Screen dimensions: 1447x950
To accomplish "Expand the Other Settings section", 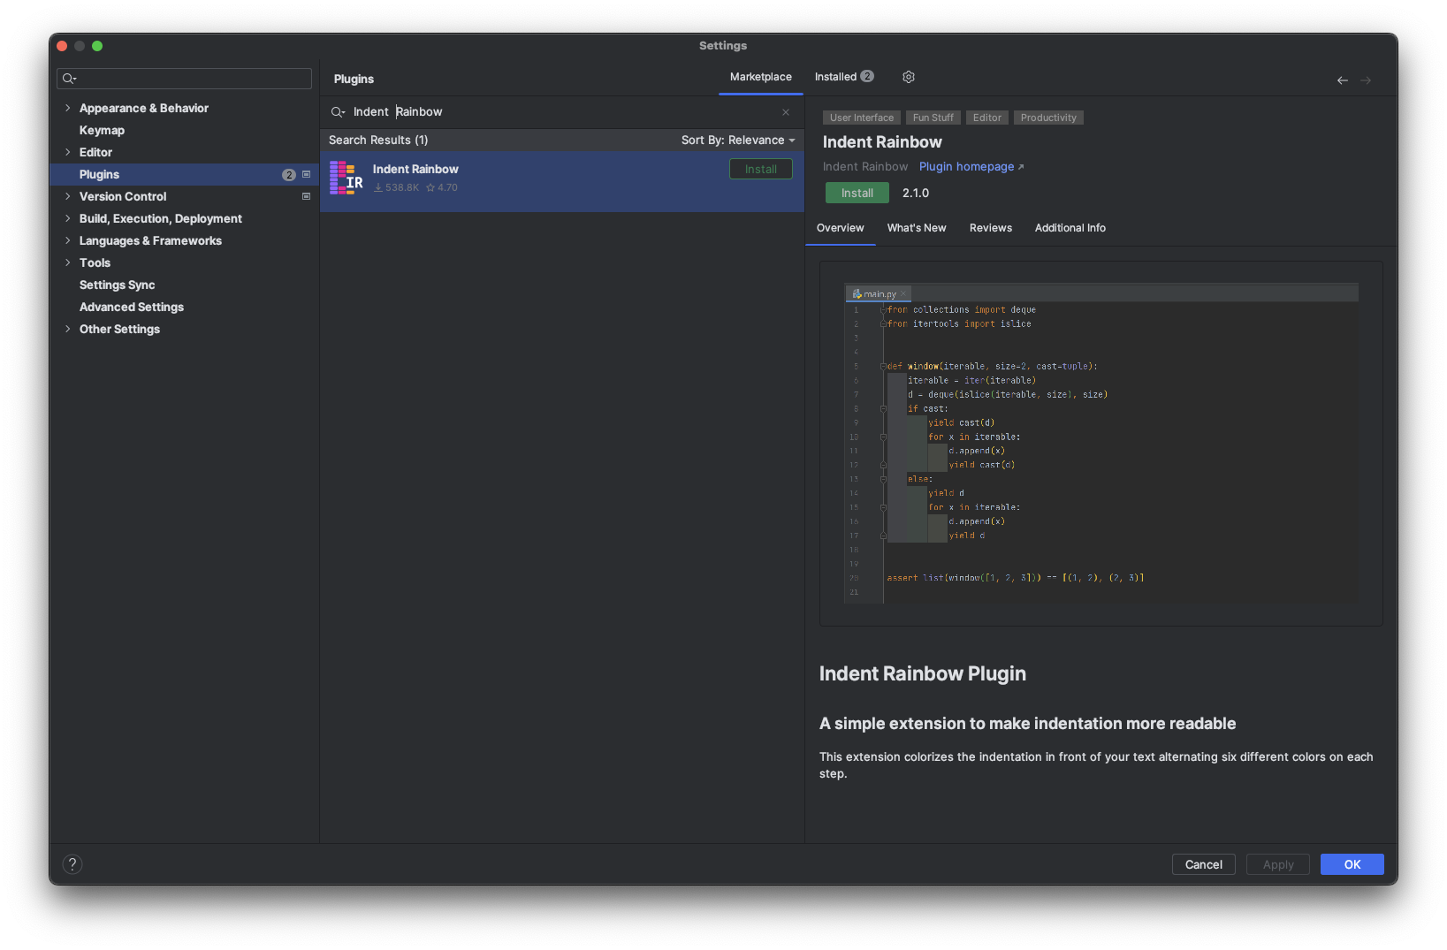I will coord(68,329).
